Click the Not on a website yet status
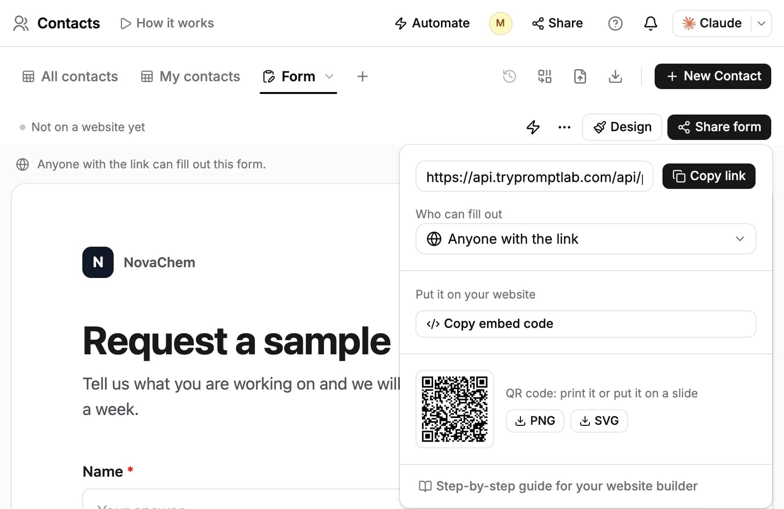The width and height of the screenshot is (784, 509). point(82,127)
